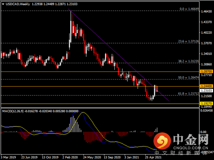Click the 1.37070 price axis label

207,43
